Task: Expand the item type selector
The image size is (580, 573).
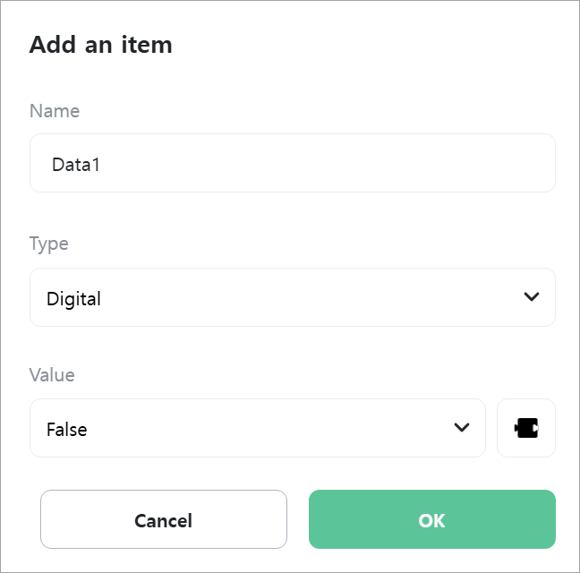Action: 292,297
